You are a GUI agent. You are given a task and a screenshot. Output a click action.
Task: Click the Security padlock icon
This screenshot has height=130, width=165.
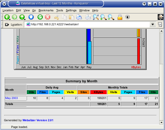pos(120,17)
